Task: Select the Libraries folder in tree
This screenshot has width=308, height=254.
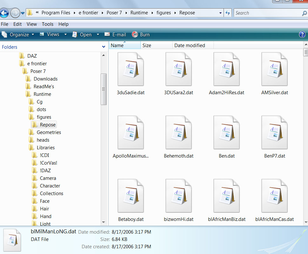Action: [45, 148]
